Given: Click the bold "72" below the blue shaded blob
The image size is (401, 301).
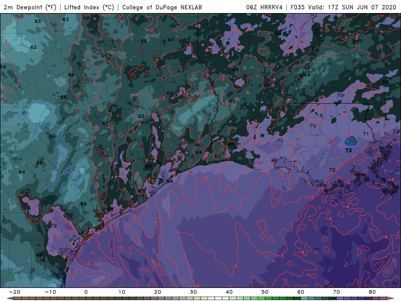Looking at the screenshot, I should pos(348,150).
